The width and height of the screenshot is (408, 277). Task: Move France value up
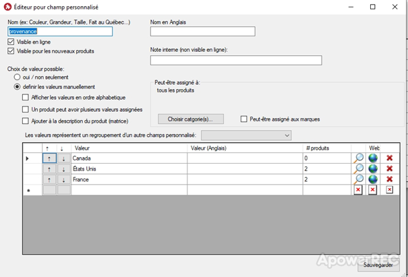pyautogui.click(x=49, y=179)
